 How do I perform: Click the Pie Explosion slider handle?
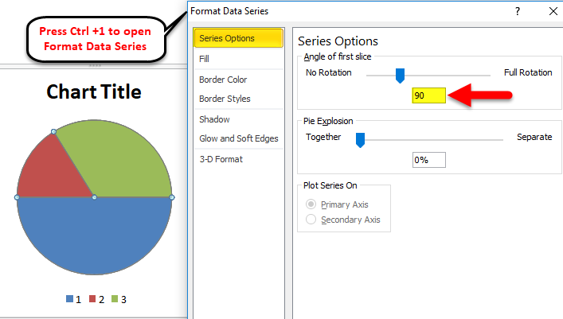click(360, 140)
